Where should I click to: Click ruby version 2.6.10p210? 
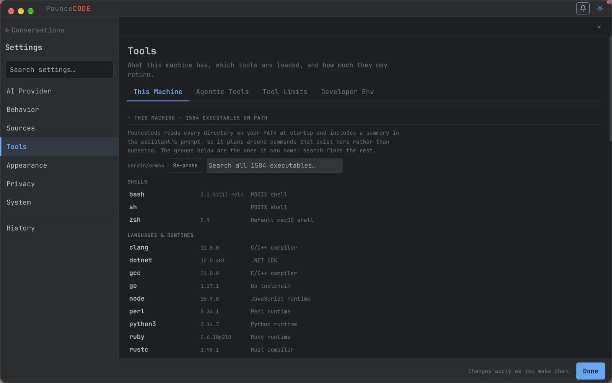(216, 337)
